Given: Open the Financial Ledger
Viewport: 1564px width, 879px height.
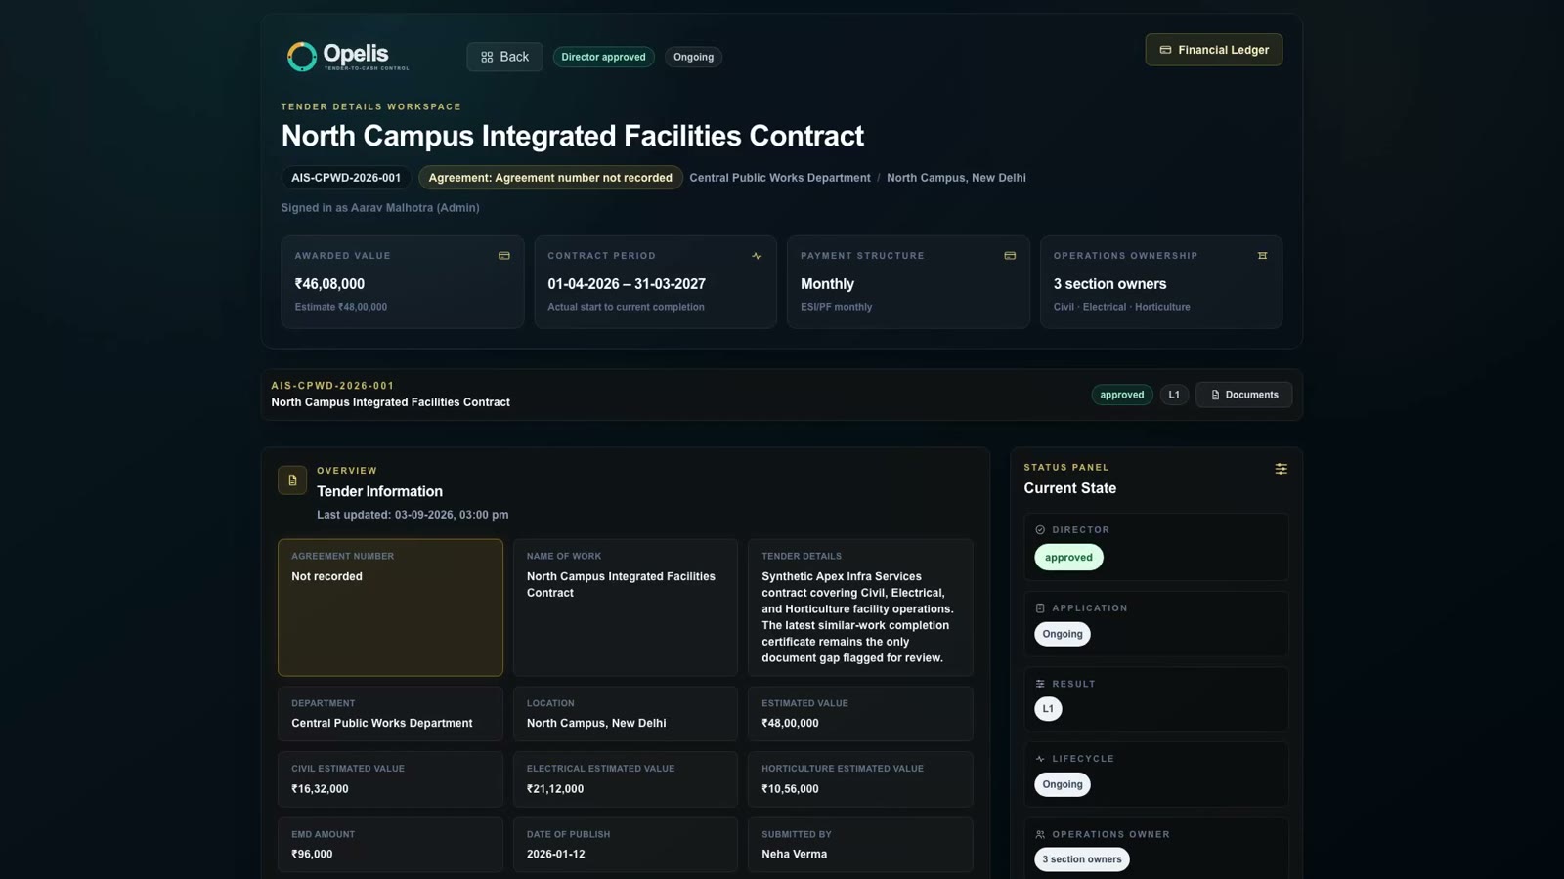Looking at the screenshot, I should pos(1214,50).
